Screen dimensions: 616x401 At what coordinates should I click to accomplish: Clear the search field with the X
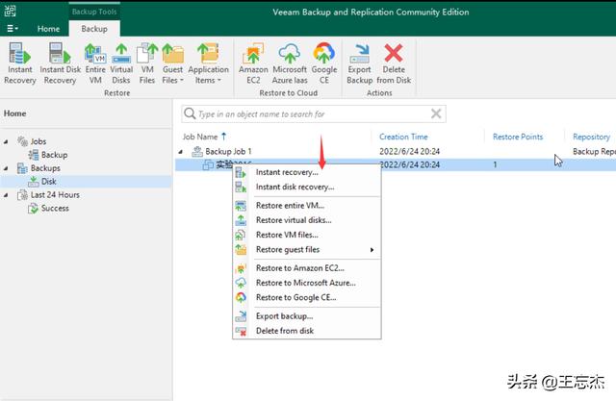click(x=436, y=113)
